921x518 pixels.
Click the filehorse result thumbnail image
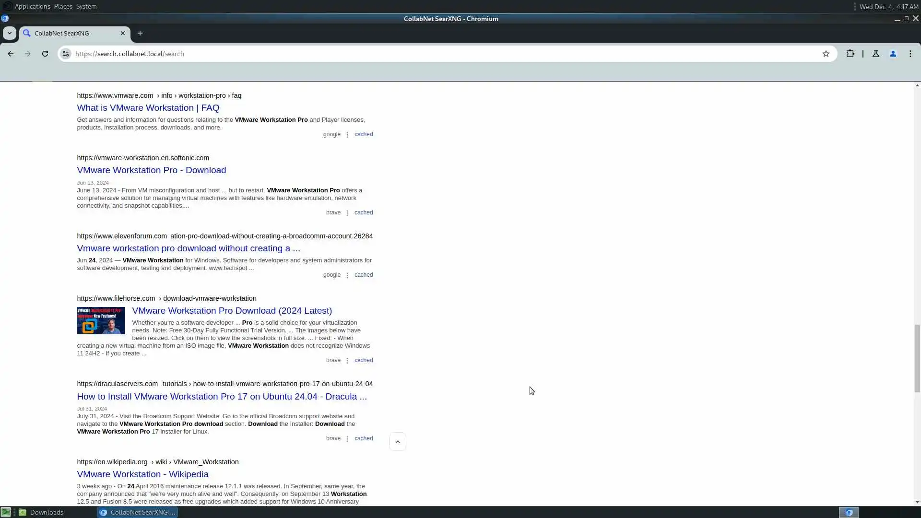(101, 320)
